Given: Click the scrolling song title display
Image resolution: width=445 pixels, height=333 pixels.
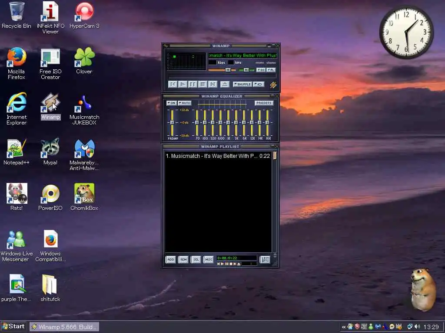Looking at the screenshot, I should click(242, 55).
